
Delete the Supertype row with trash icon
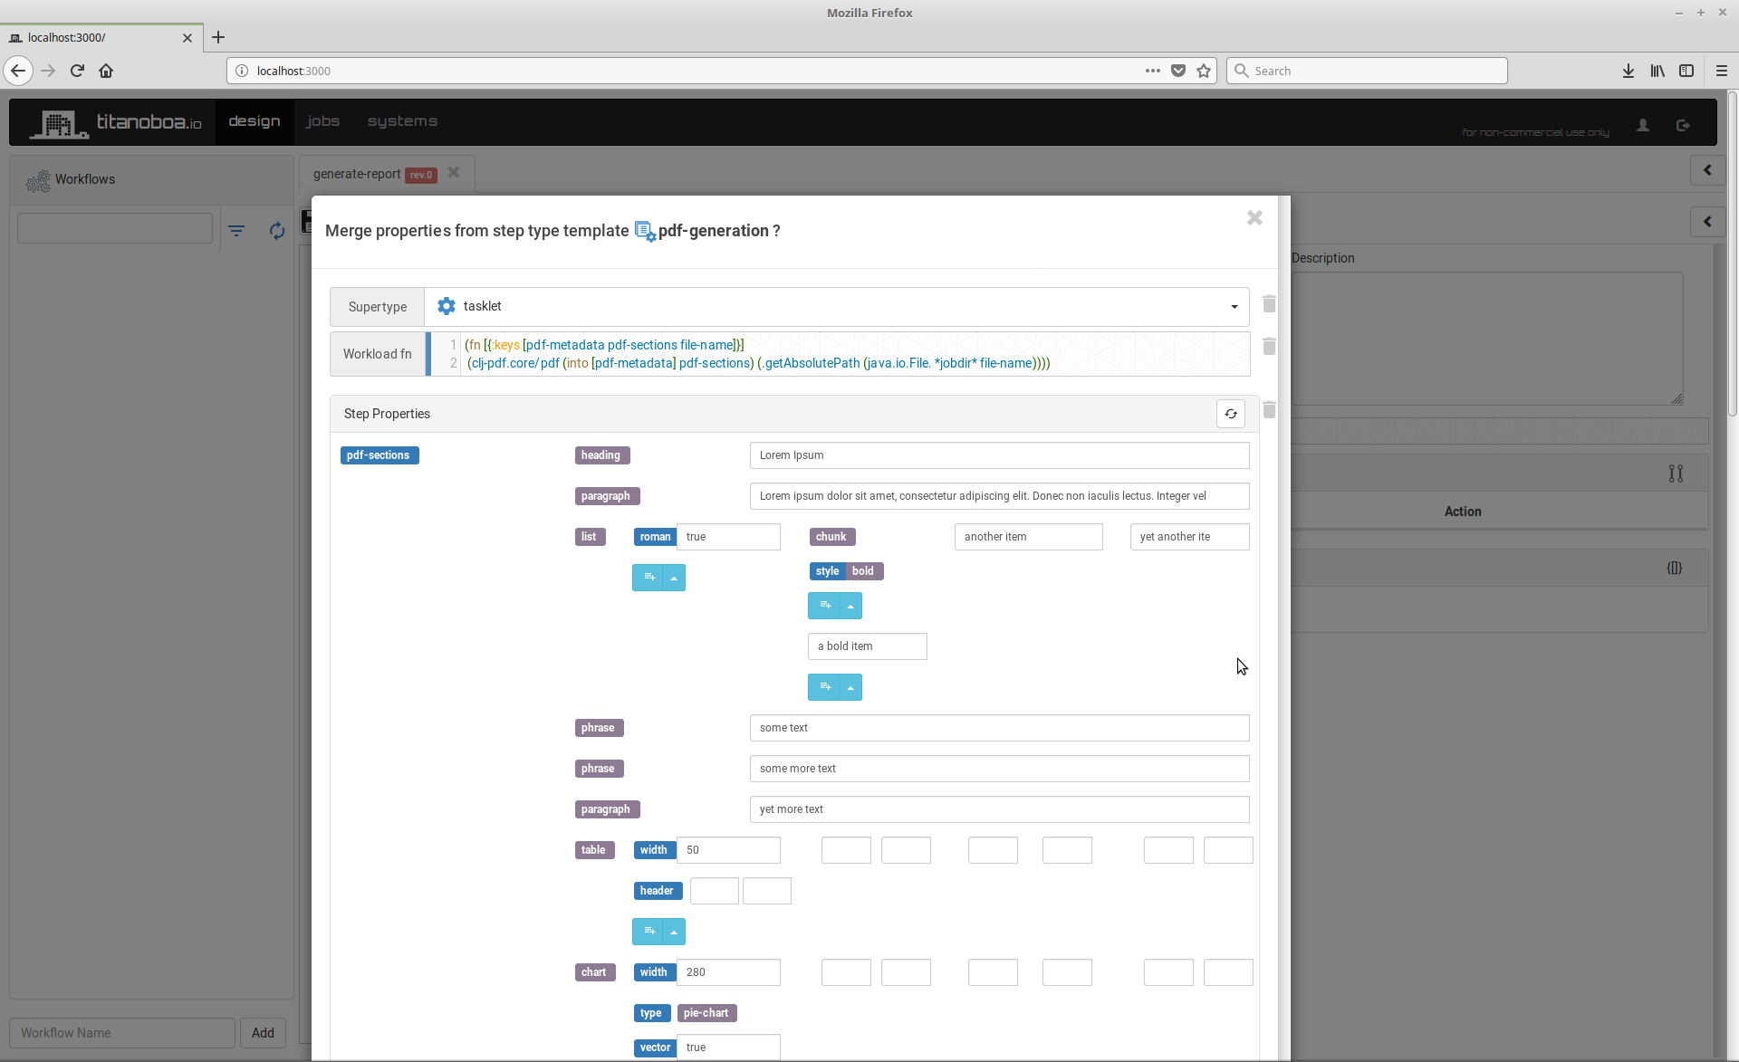click(1269, 304)
